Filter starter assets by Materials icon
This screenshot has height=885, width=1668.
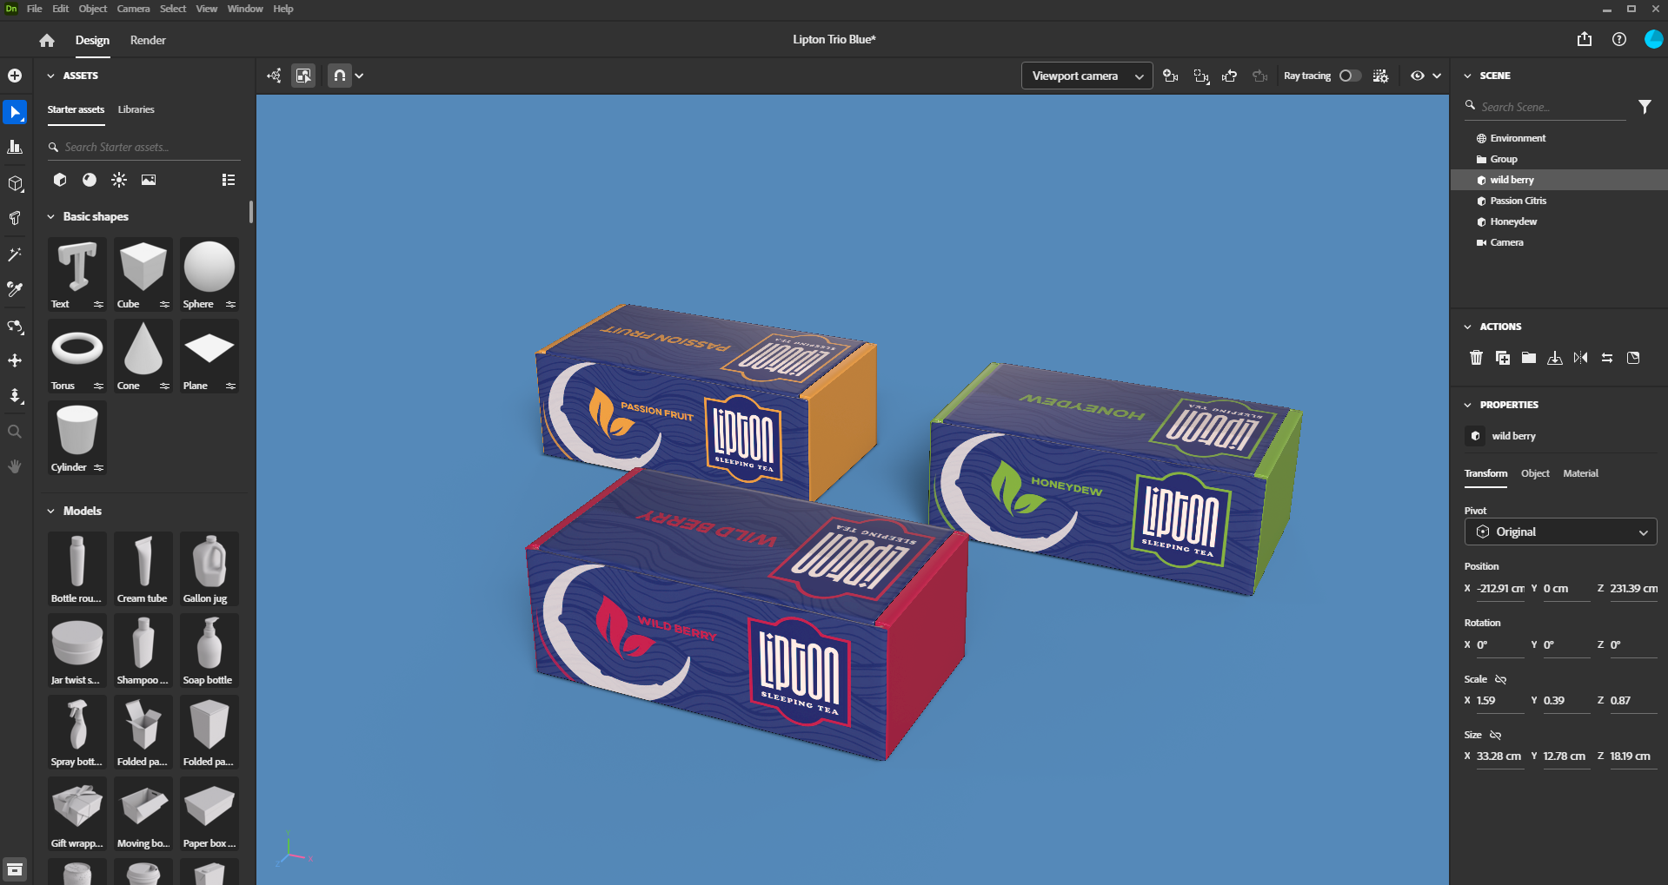click(90, 180)
